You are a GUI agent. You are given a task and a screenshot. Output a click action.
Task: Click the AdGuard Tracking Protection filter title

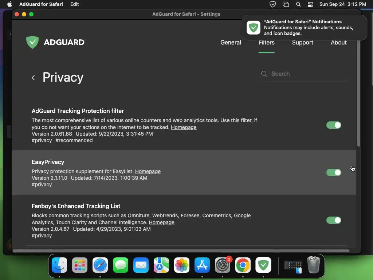(x=78, y=111)
